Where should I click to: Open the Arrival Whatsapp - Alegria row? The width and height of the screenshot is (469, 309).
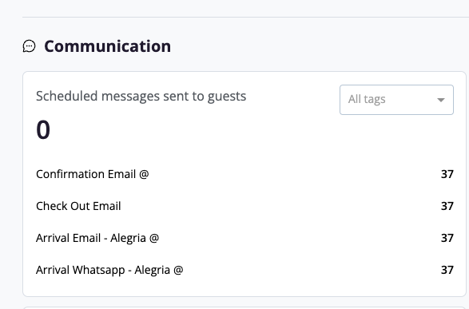tap(244, 270)
